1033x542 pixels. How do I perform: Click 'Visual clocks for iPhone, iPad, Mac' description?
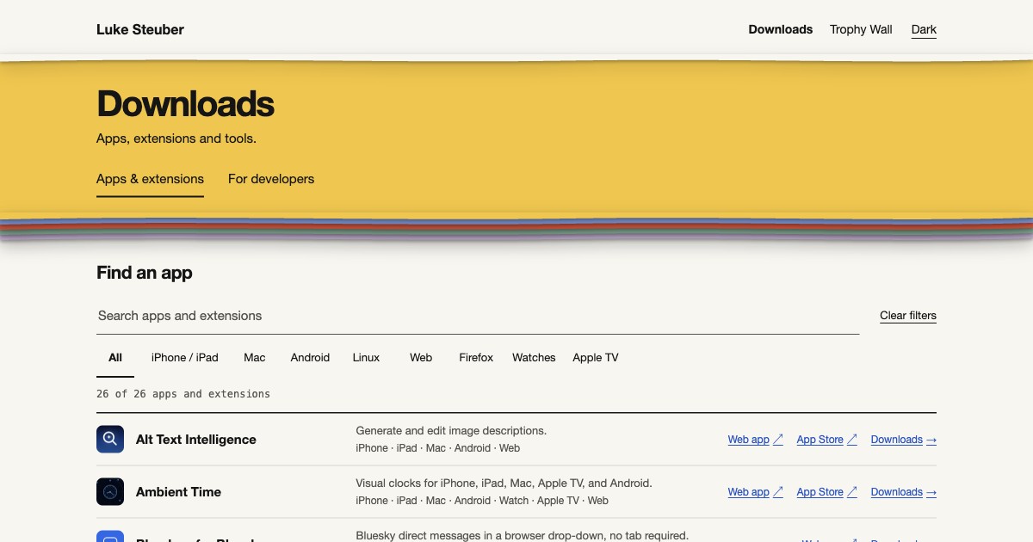(504, 483)
